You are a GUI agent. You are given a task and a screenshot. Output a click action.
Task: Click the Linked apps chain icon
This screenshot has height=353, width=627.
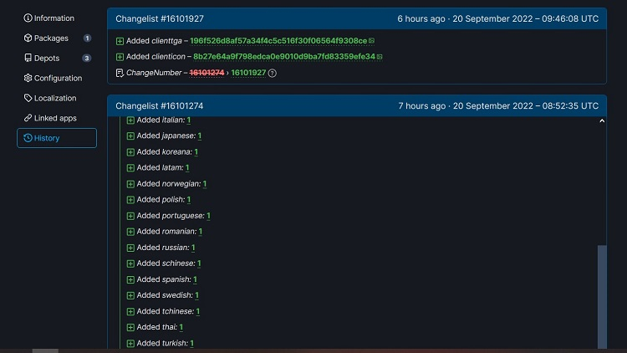pyautogui.click(x=28, y=118)
